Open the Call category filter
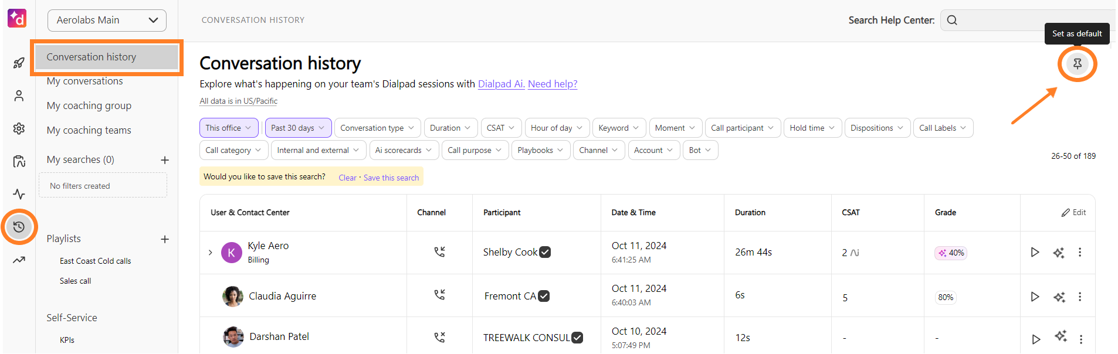1118x354 pixels. point(234,150)
